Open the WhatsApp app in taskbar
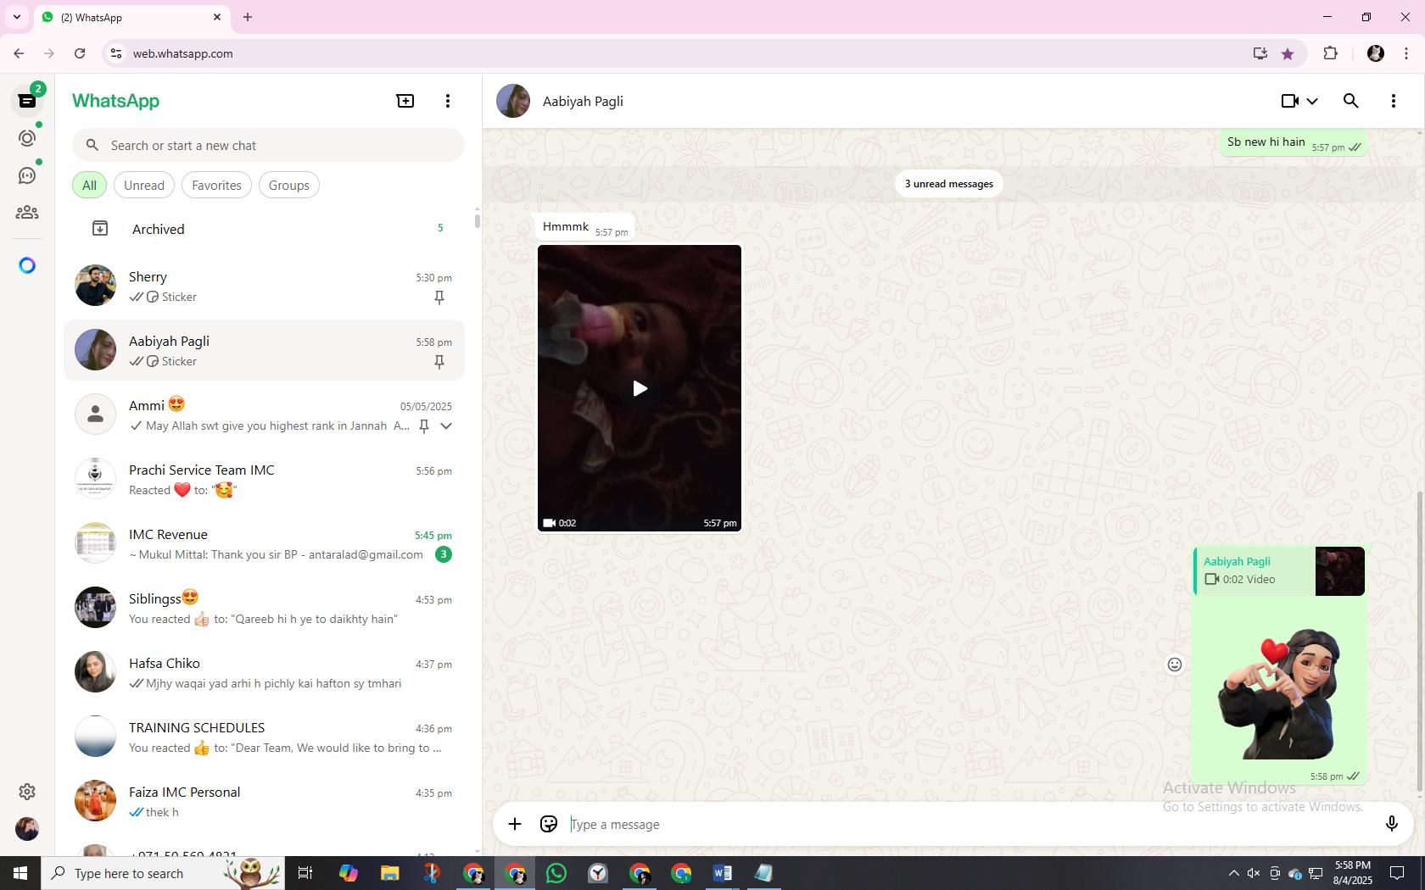 pos(556,873)
